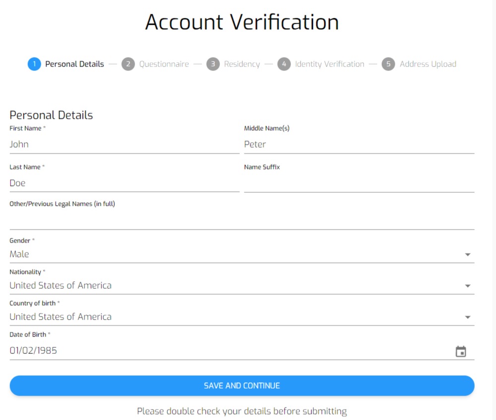This screenshot has width=496, height=420.
Task: Switch to the Residency step
Action: (242, 64)
